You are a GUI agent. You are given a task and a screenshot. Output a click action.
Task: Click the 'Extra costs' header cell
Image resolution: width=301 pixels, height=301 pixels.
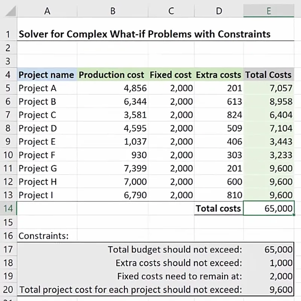click(x=219, y=75)
